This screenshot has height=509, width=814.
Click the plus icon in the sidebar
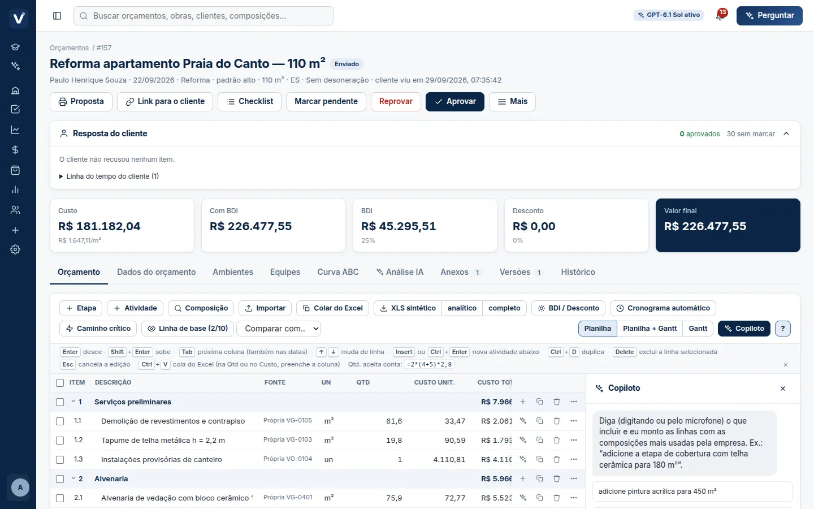point(15,230)
